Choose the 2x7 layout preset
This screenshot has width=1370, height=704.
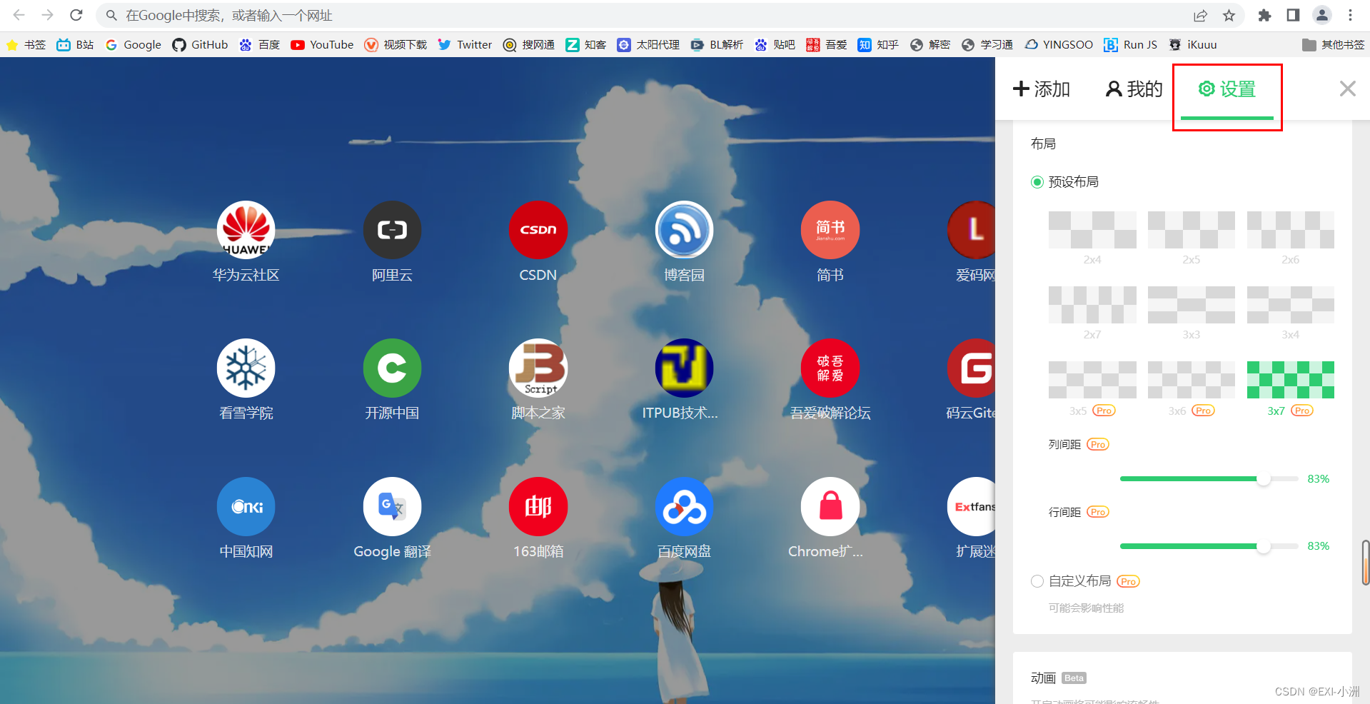click(x=1092, y=305)
